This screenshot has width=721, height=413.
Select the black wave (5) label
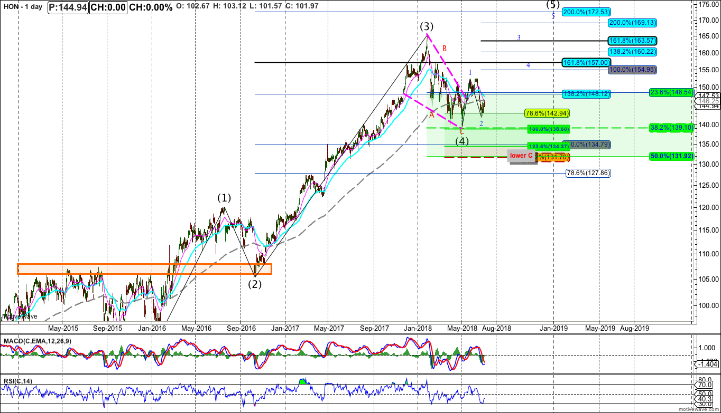[x=553, y=4]
